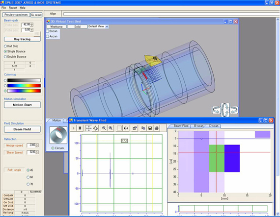The image size is (280, 217).
Task: Click the copy icon in chart toolbar
Action: click(143, 128)
